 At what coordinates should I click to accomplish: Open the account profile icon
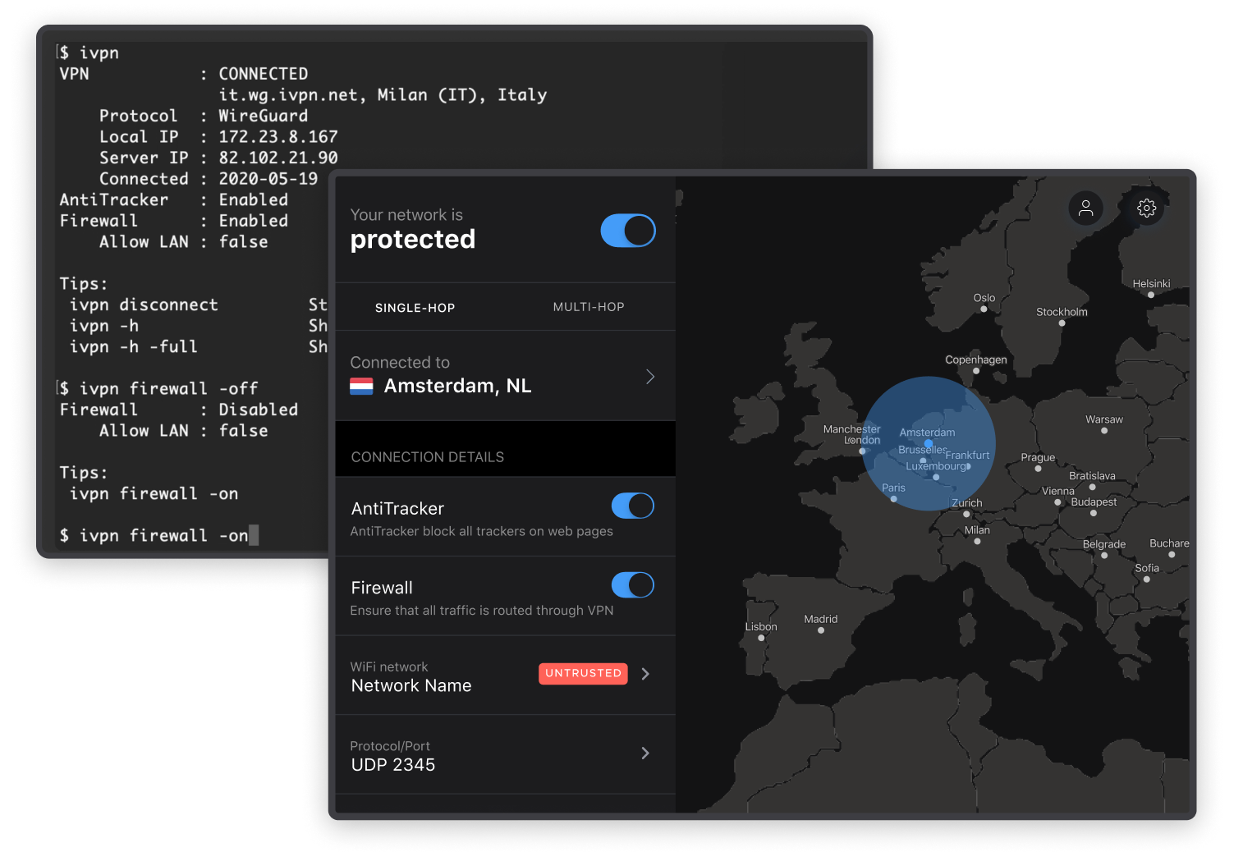[1085, 208]
